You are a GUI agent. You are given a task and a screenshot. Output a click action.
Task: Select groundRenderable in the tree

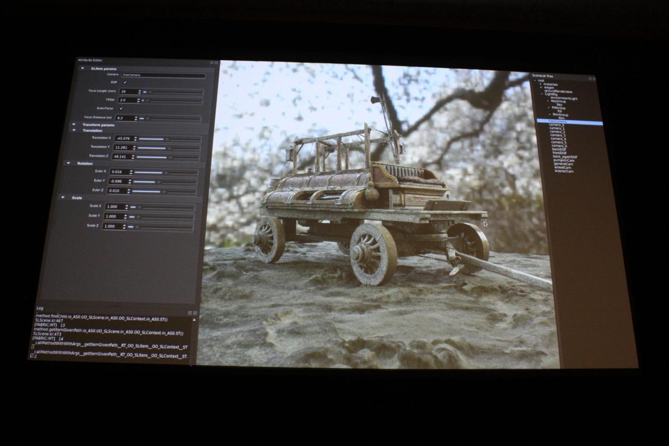point(558,92)
